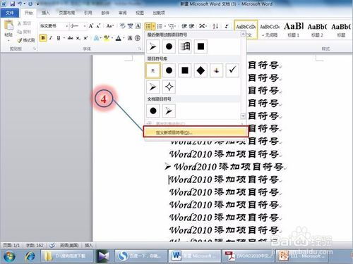Choose square bullet in bullet library
The width and height of the screenshot is (353, 264).
tap(185, 70)
